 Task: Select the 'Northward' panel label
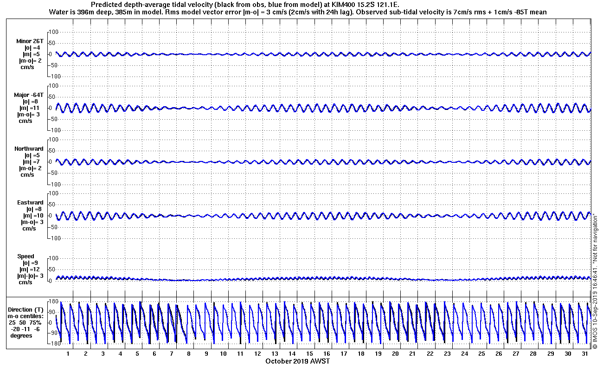pyautogui.click(x=29, y=149)
